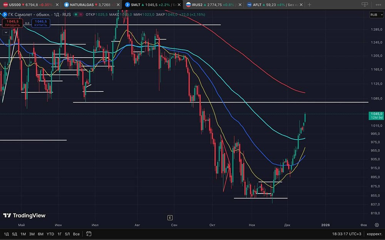Open the chart layout selector icon
The image size is (385, 240).
click(365, 5)
